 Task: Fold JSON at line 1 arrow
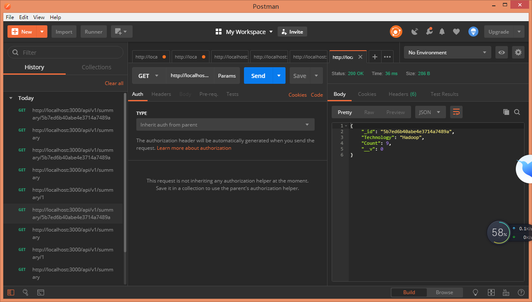[346, 126]
